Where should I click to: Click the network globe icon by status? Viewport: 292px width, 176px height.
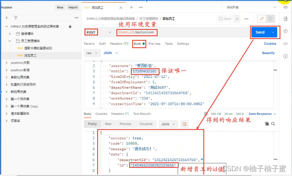click(x=206, y=114)
